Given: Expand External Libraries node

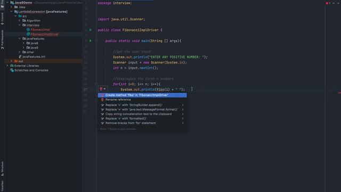Looking at the screenshot, I should [7, 66].
